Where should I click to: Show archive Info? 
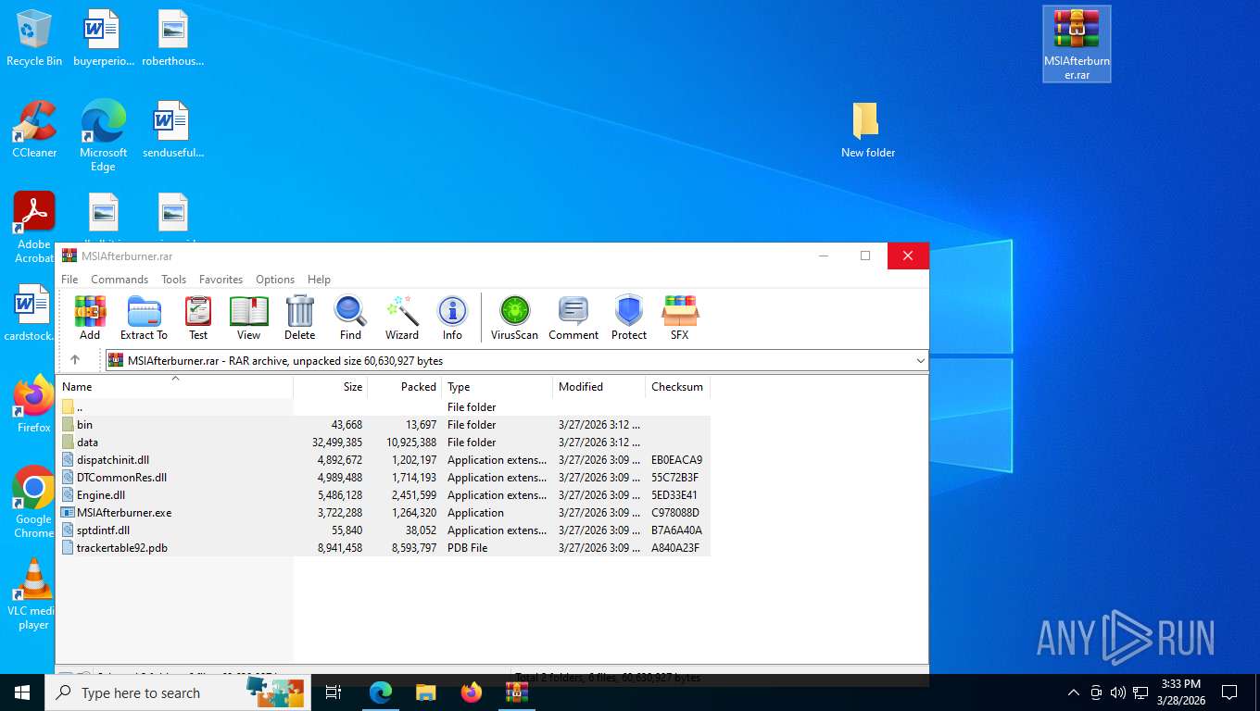[x=452, y=318]
